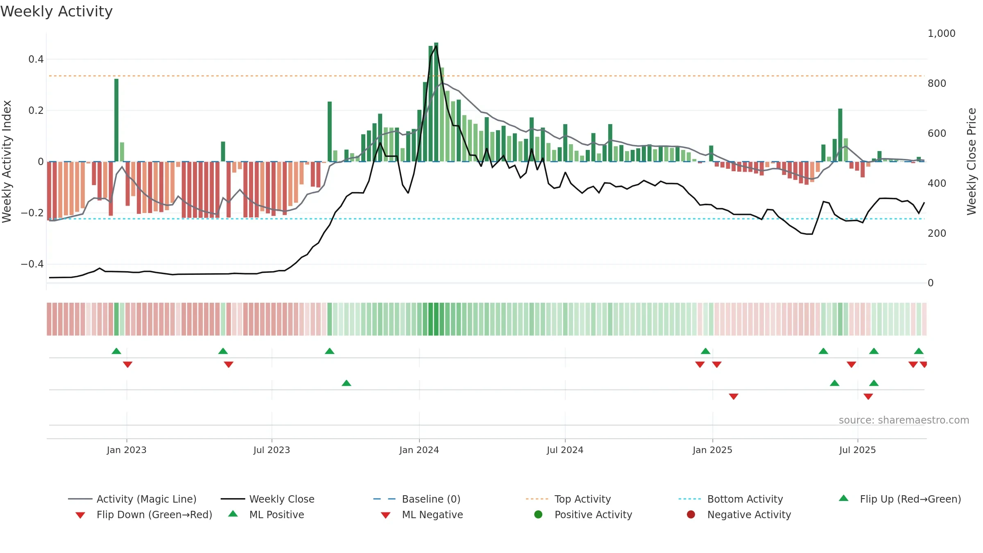Select the Jul 2025 axis label
This screenshot has width=983, height=553.
858,450
